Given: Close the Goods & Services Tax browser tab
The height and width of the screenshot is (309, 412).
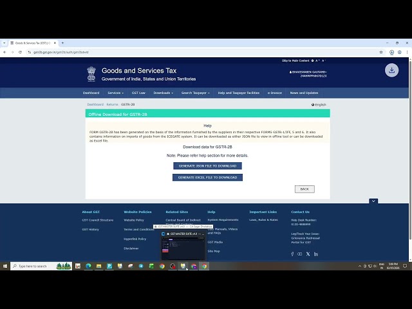Looking at the screenshot, I should click(x=55, y=43).
